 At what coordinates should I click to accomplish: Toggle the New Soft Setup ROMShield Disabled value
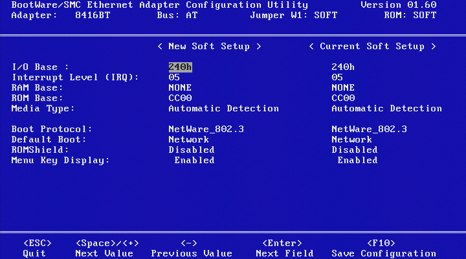[x=192, y=150]
